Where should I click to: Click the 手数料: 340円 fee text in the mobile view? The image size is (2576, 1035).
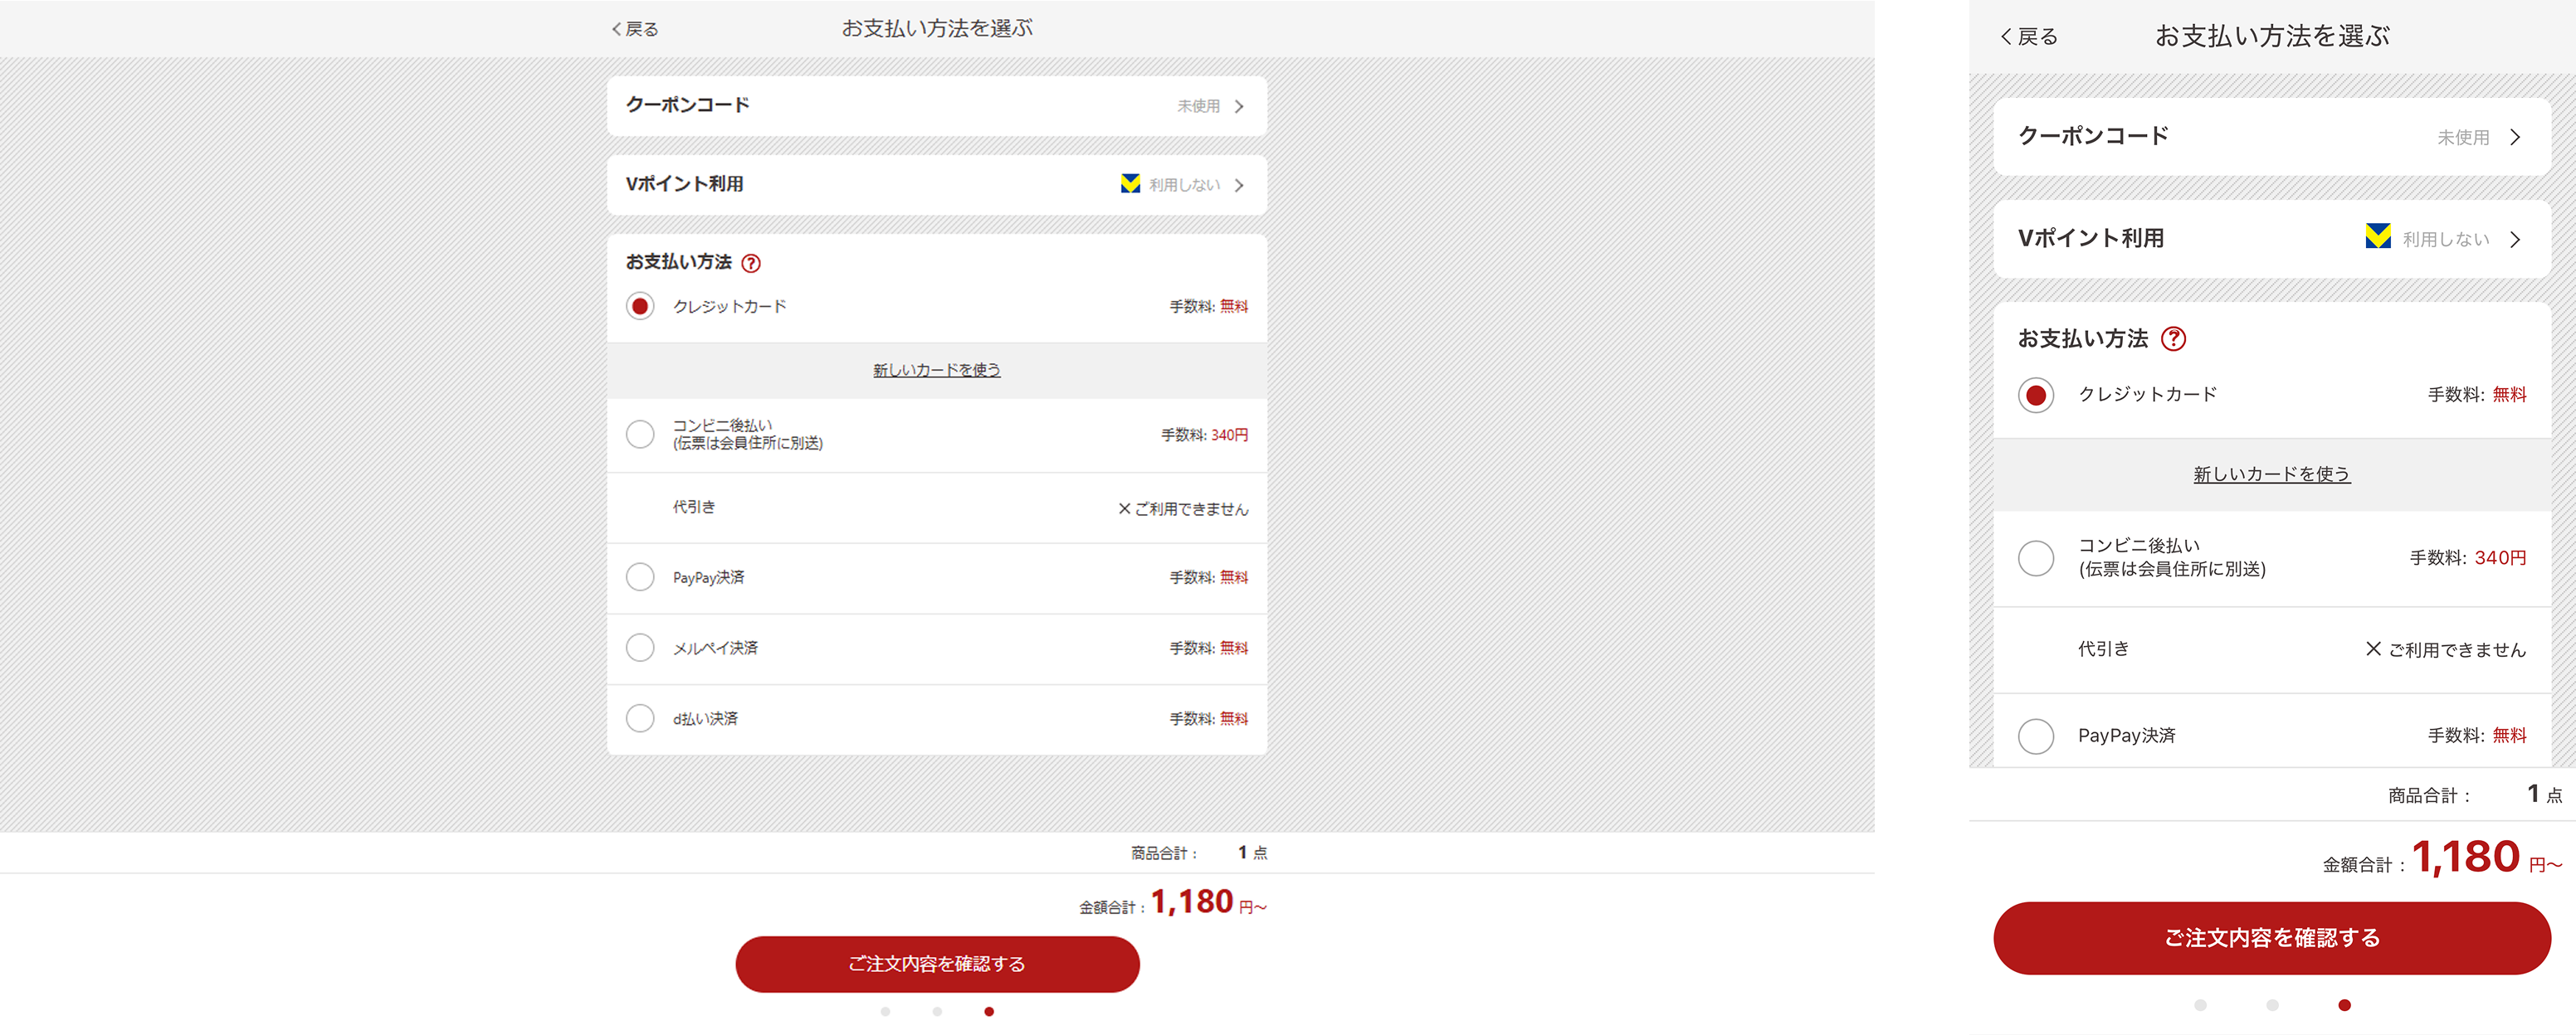2467,557
